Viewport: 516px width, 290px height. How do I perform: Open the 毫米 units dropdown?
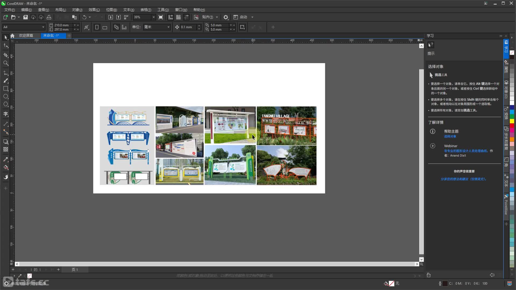[x=169, y=27]
